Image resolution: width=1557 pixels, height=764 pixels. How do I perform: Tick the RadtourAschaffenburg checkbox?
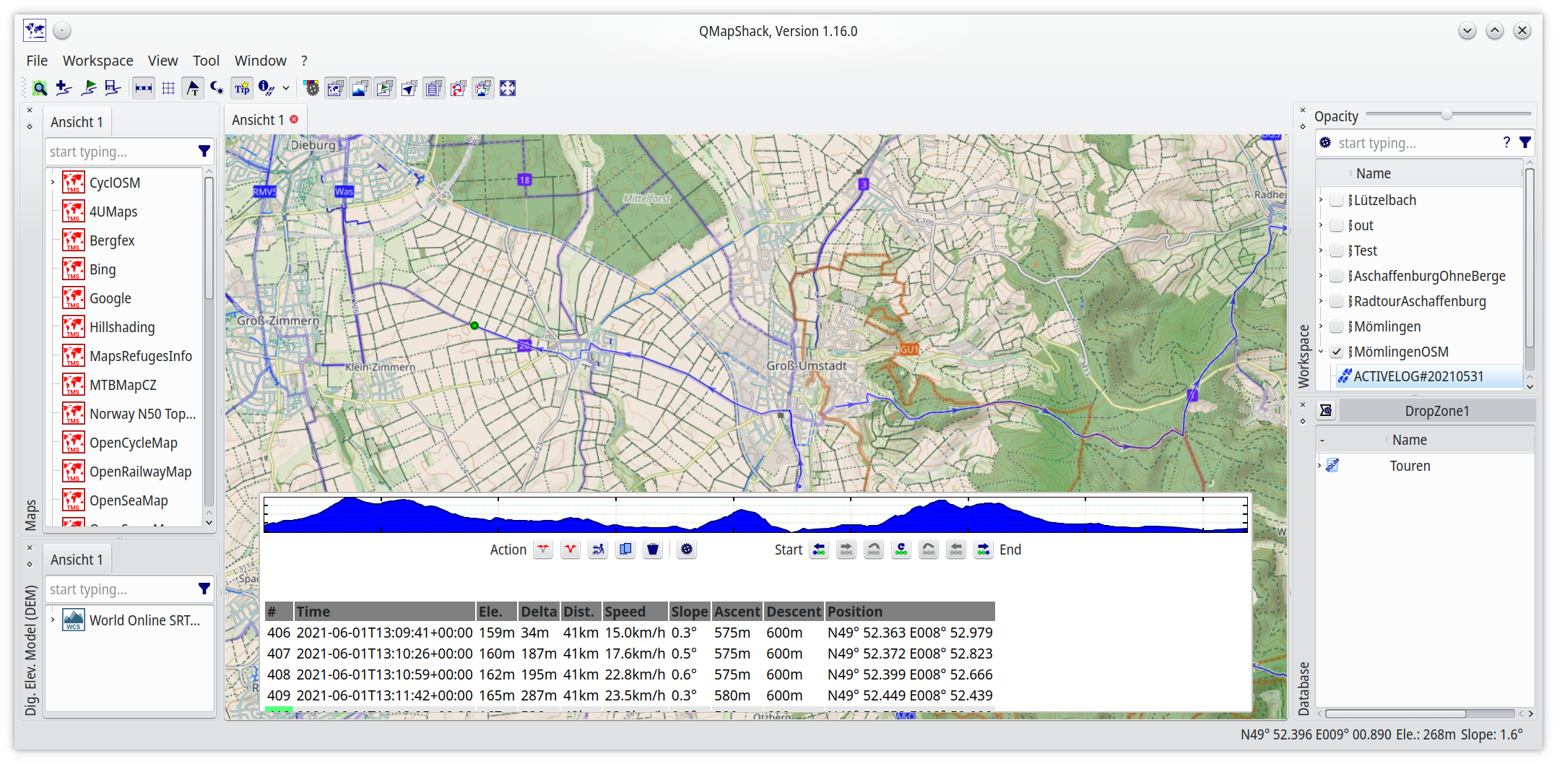pyautogui.click(x=1337, y=301)
